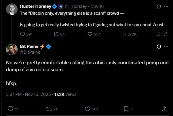Open more options for Bit Paine's tweet
This screenshot has width=173, height=116.
click(x=166, y=47)
